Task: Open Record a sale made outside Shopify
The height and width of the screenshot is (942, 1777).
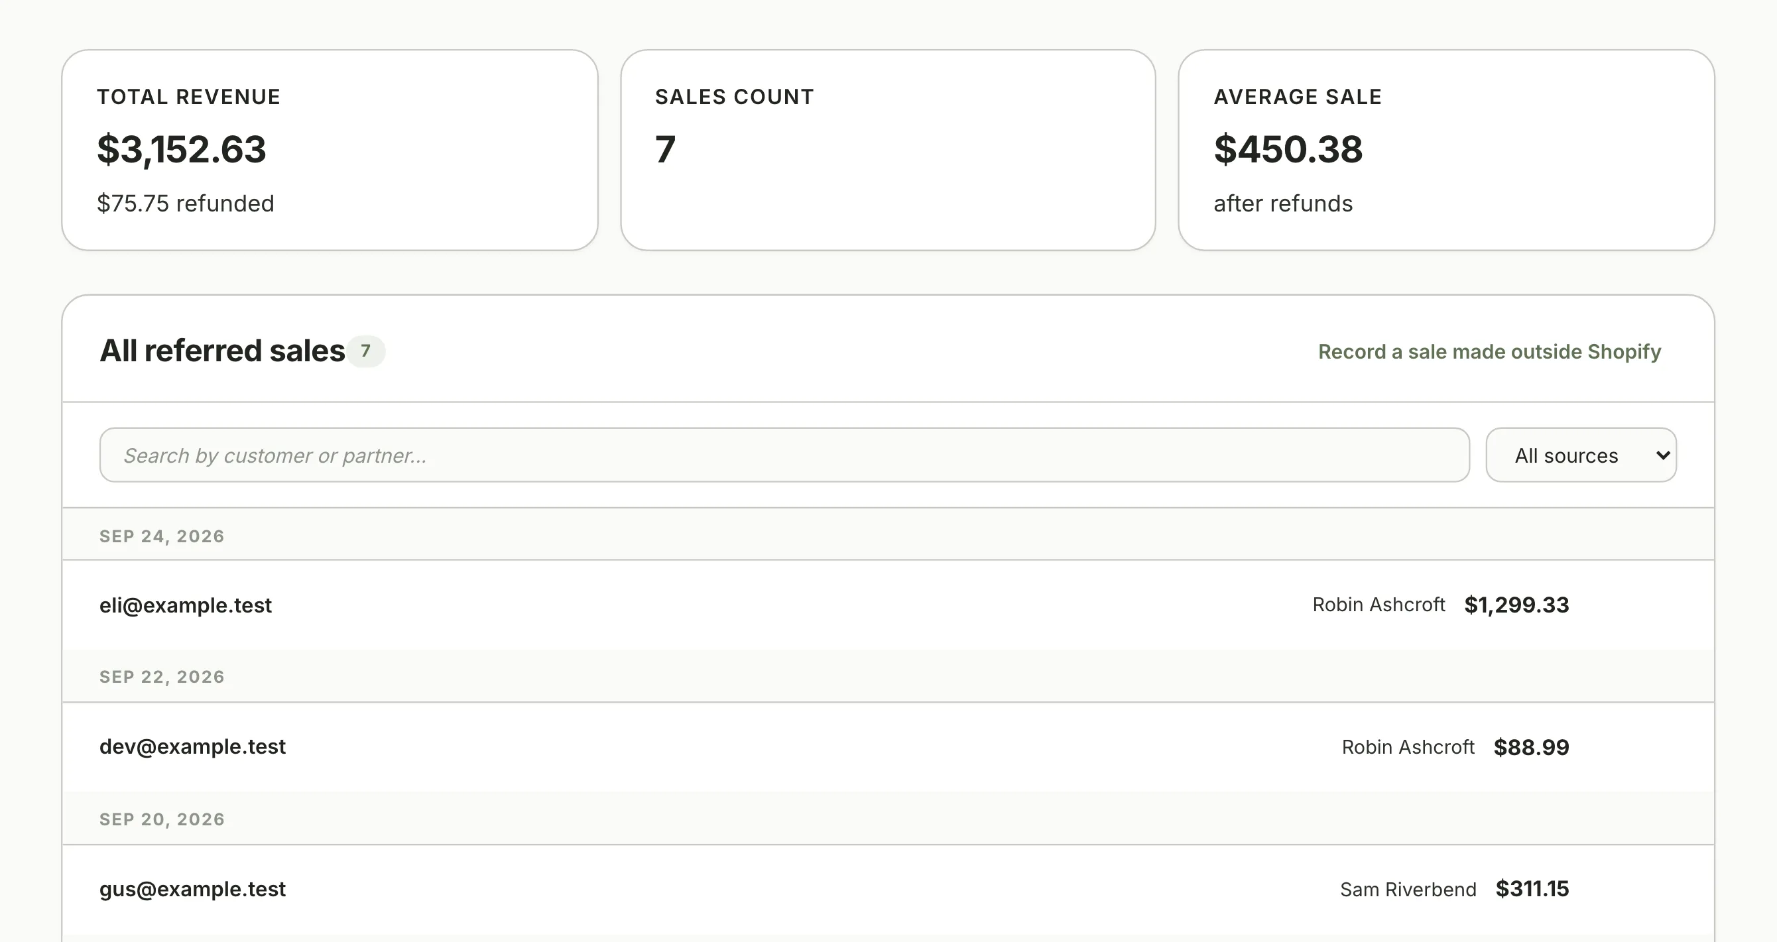Action: click(1489, 352)
